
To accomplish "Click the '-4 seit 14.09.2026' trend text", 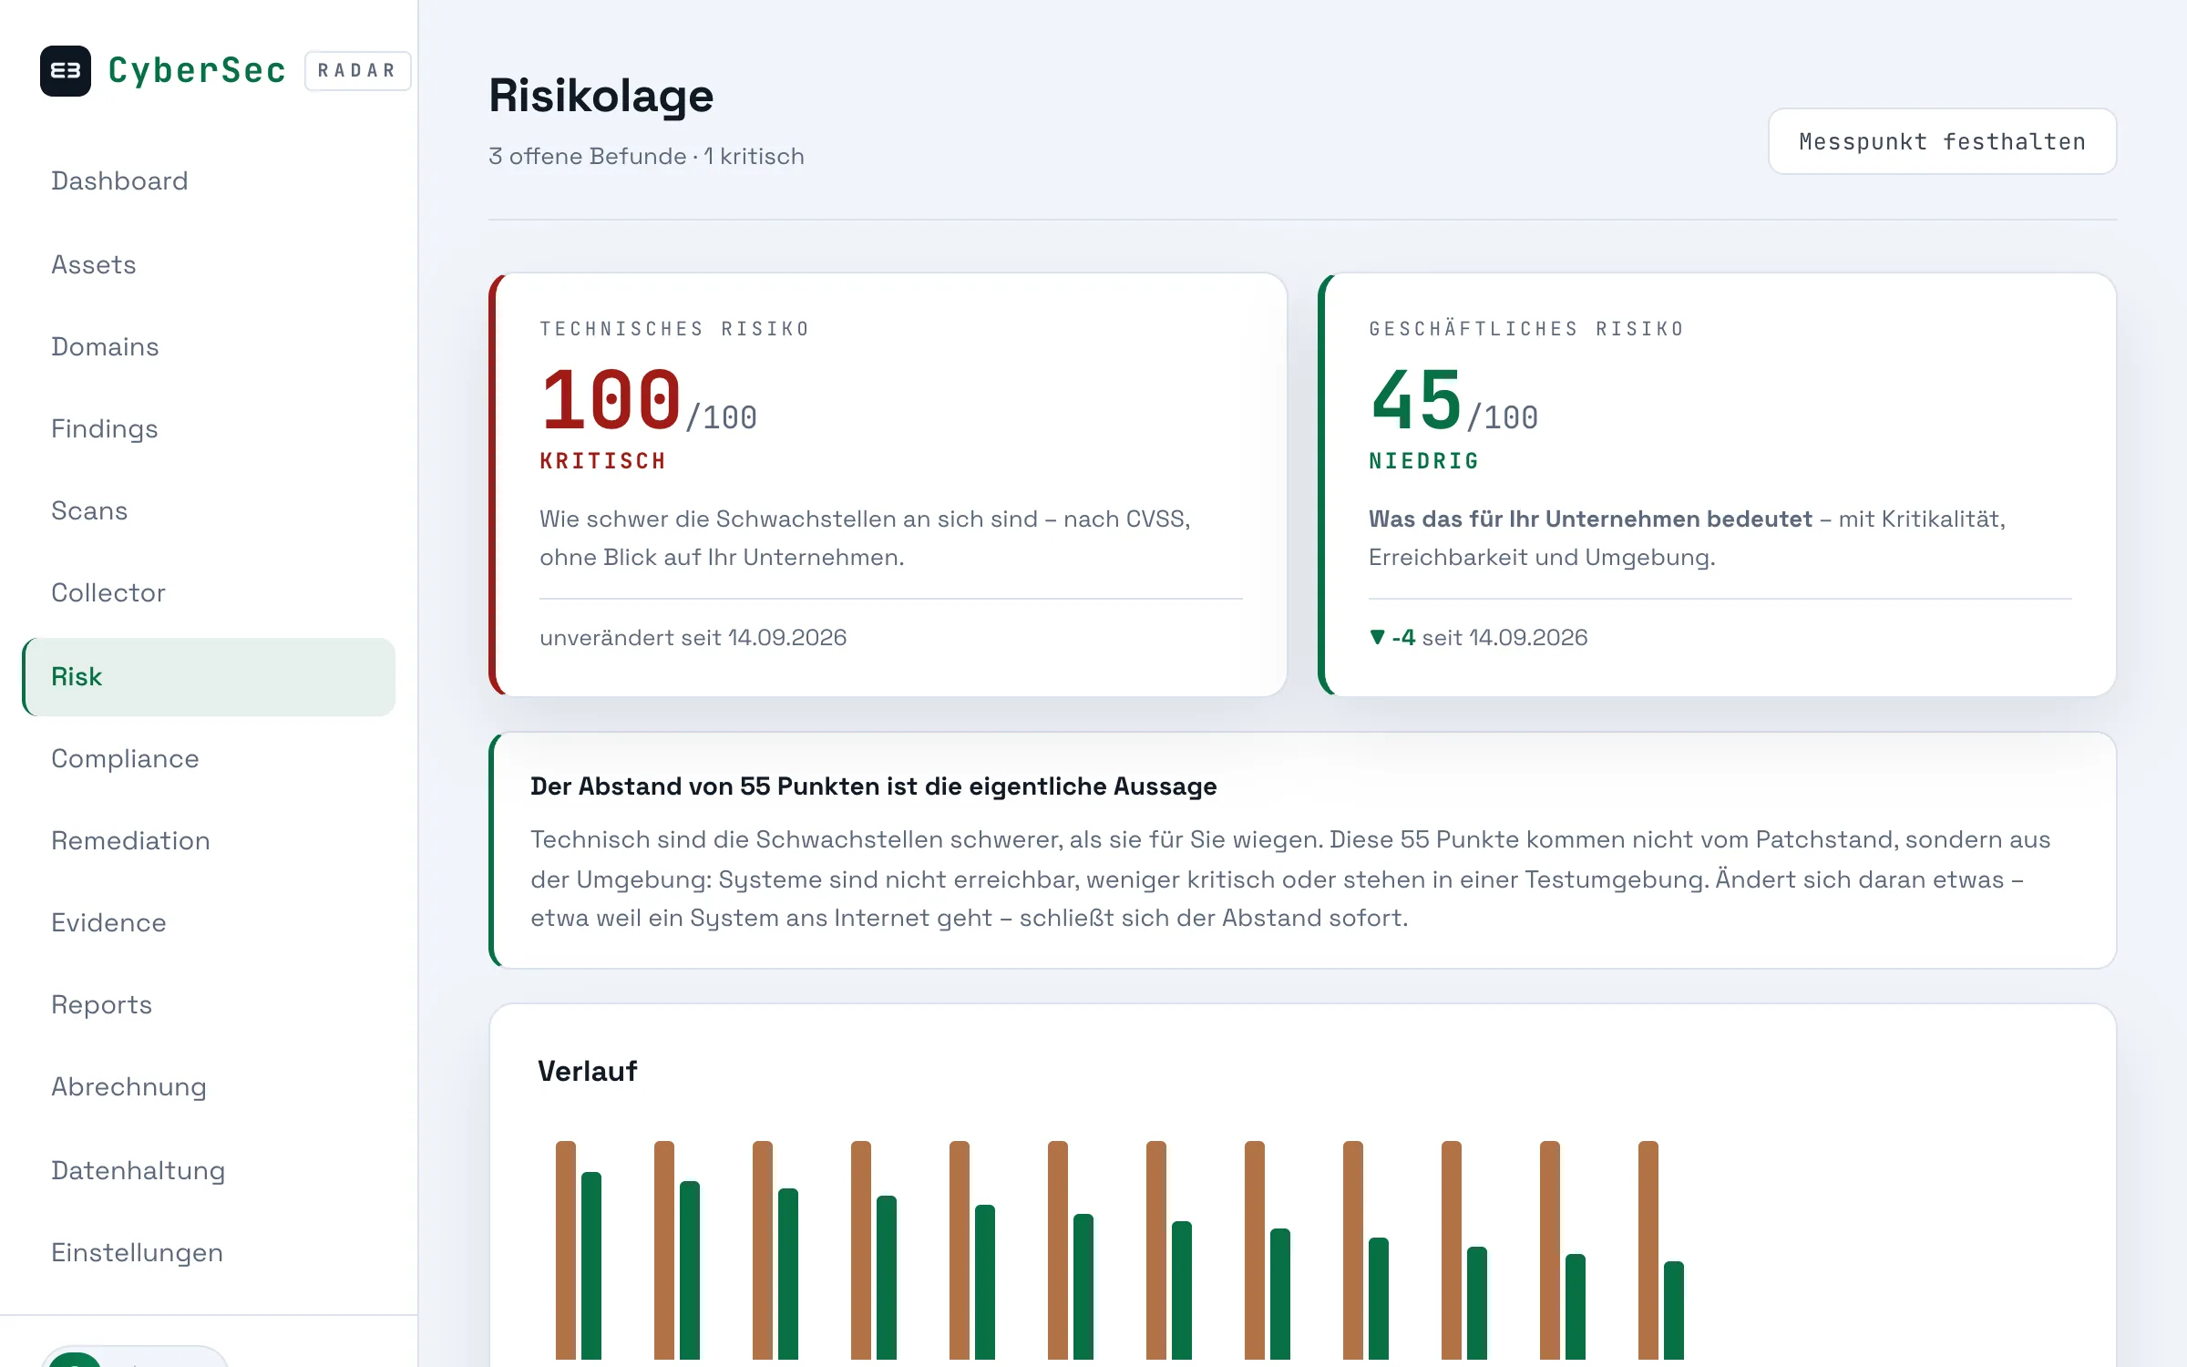I will click(x=1490, y=637).
